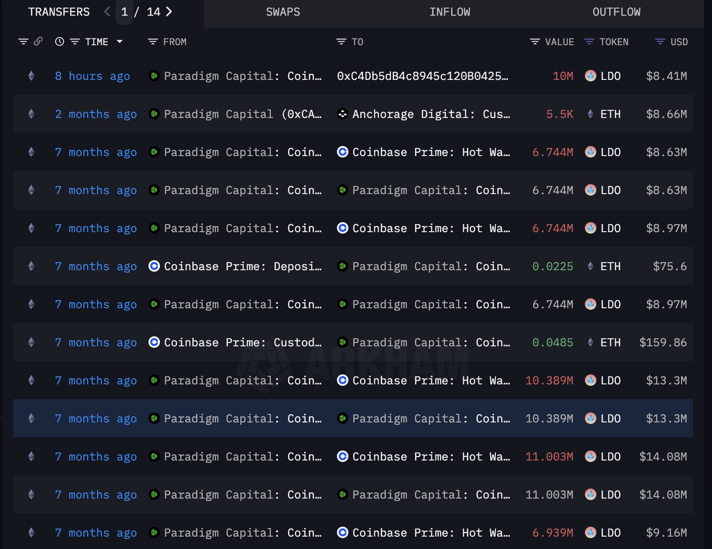This screenshot has width=712, height=549.
Task: Click ETH token icon in 0.0485 row
Action: (x=590, y=342)
